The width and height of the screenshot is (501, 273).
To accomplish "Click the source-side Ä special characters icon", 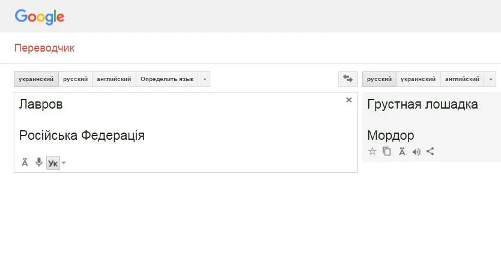I will point(25,163).
